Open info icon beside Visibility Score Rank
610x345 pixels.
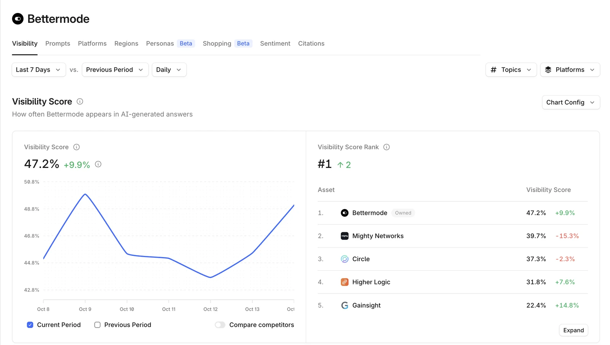click(386, 147)
